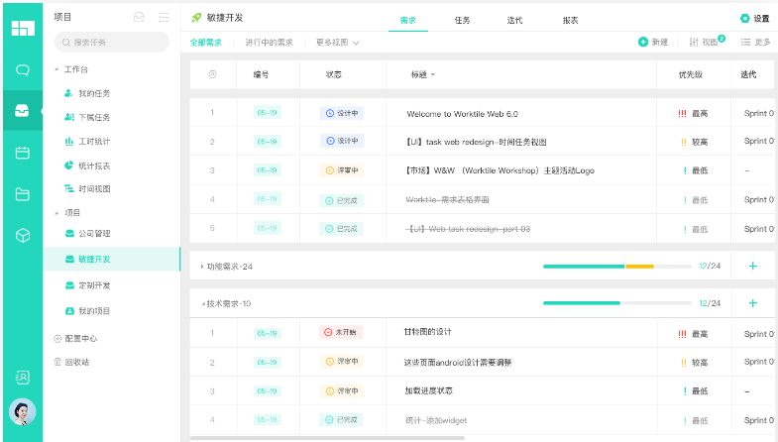Toggle 设计中 status of row 1

coord(342,113)
